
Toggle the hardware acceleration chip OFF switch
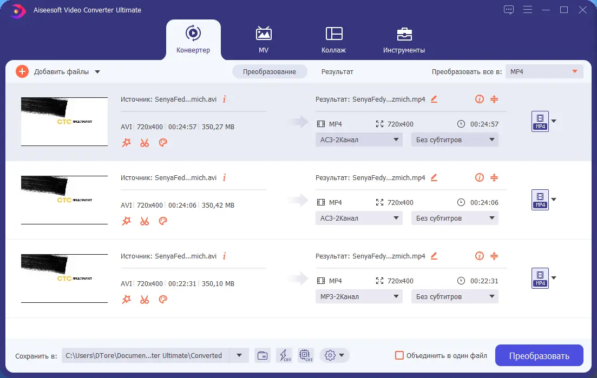pyautogui.click(x=306, y=356)
